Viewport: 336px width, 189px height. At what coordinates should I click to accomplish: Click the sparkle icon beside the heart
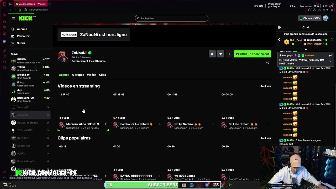coord(229,54)
